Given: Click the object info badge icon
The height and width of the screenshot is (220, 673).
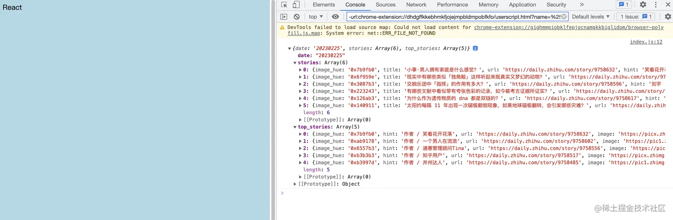Looking at the screenshot, I should 475,48.
